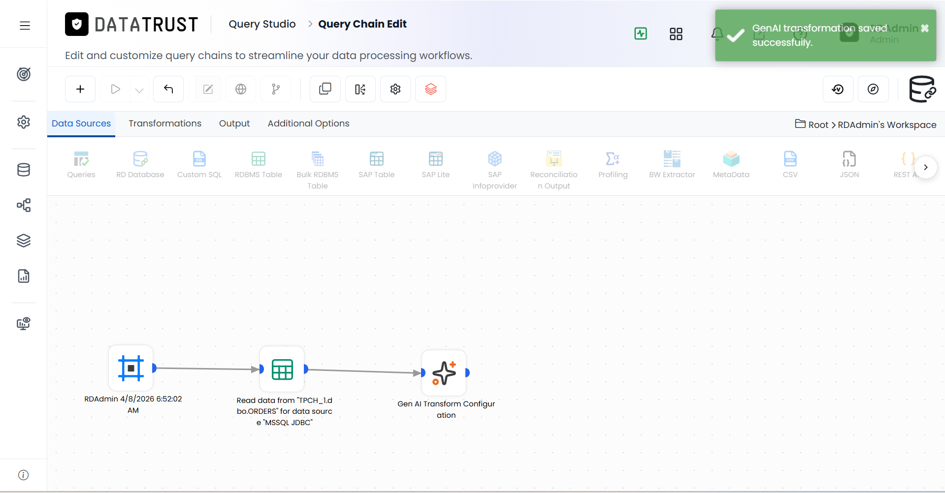
Task: Select the RDBMS Table data source
Action: (x=259, y=165)
